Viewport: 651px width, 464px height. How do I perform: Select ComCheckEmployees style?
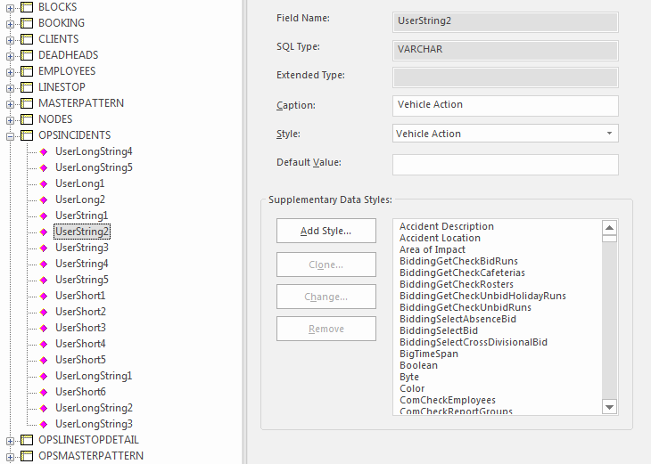tap(448, 400)
